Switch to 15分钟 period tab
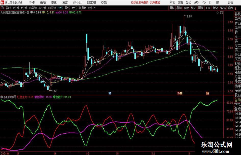 pyautogui.click(x=33, y=8)
